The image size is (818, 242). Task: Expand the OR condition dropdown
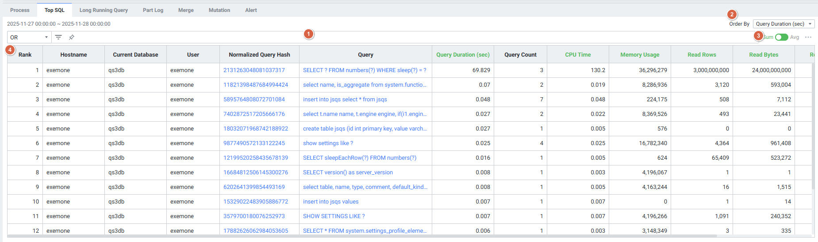point(29,37)
